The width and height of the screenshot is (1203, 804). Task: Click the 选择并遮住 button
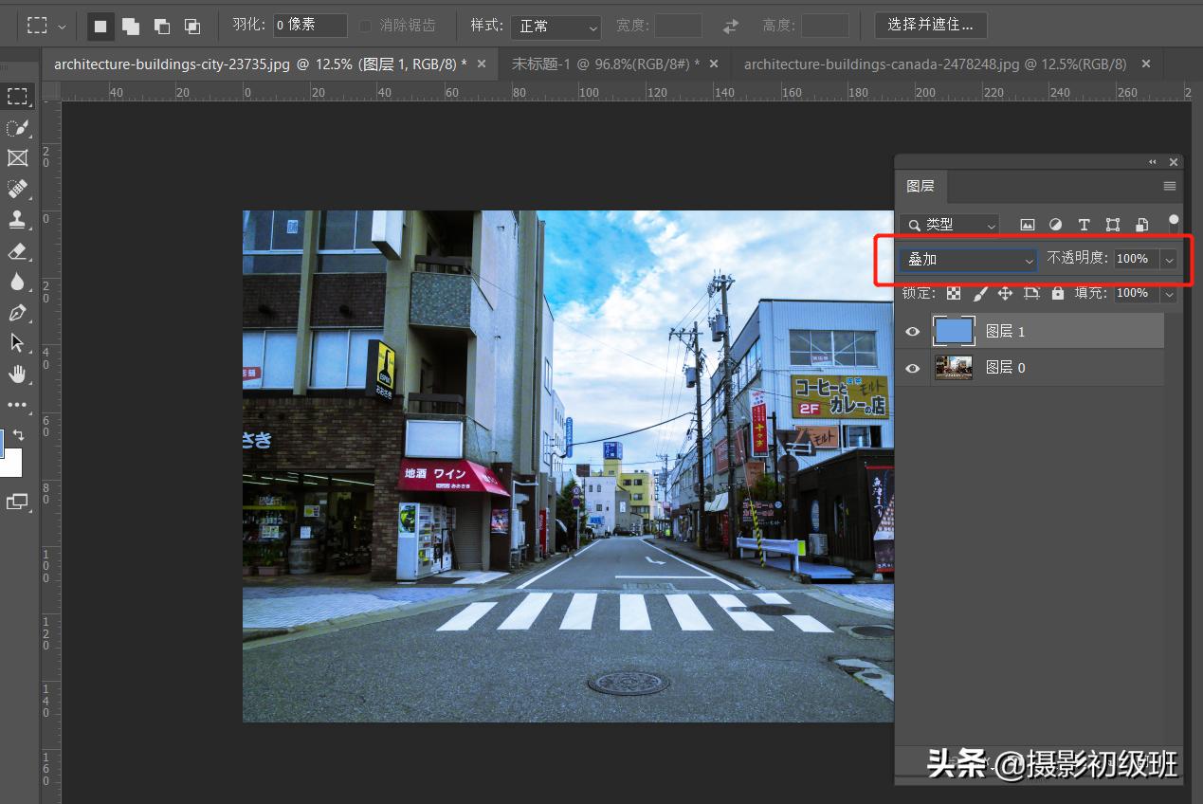coord(930,25)
